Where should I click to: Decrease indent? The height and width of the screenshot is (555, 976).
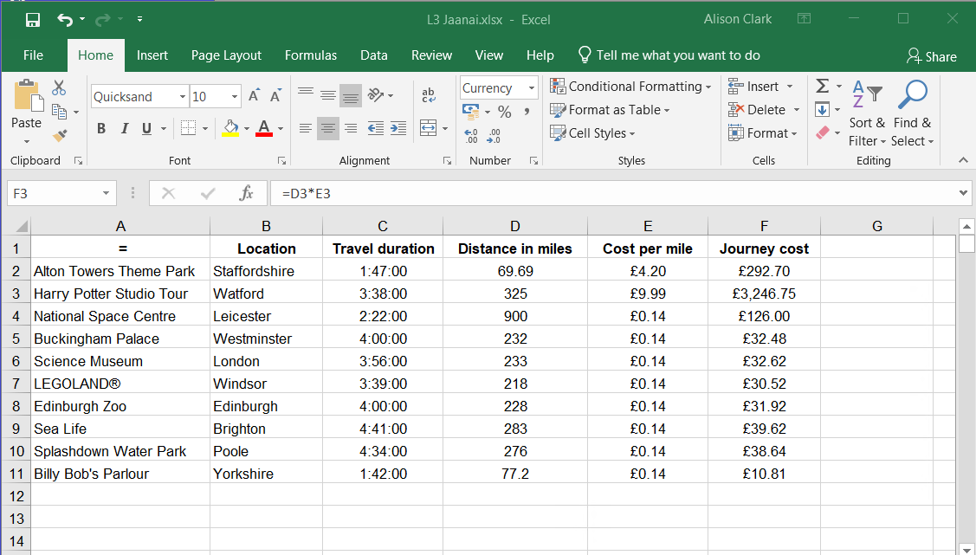point(375,129)
